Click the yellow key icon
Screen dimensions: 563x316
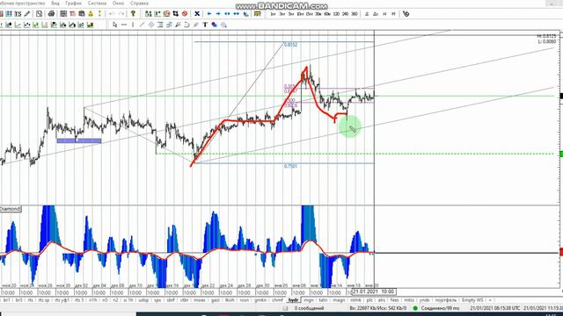[x=133, y=14]
